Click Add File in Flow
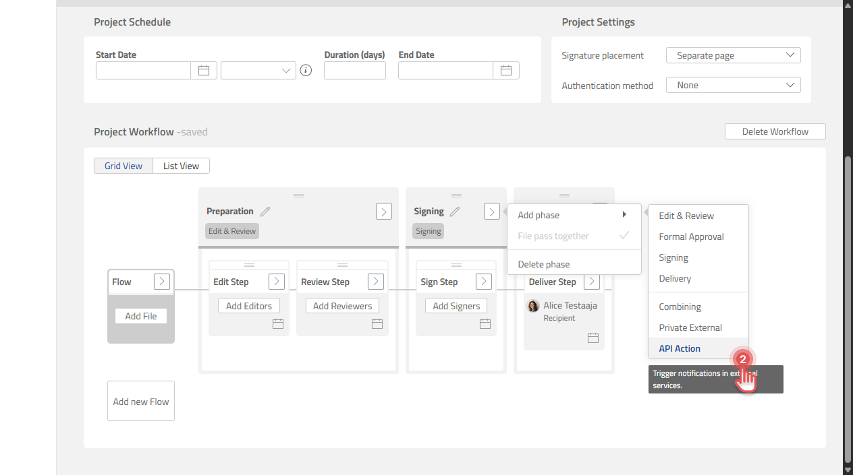Image resolution: width=853 pixels, height=475 pixels. pos(141,316)
